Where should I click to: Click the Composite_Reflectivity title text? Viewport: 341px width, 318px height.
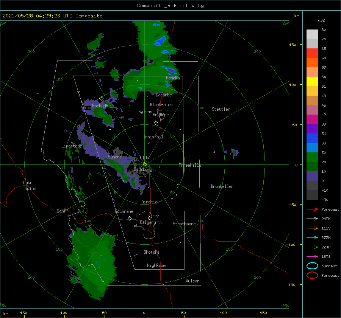click(170, 6)
